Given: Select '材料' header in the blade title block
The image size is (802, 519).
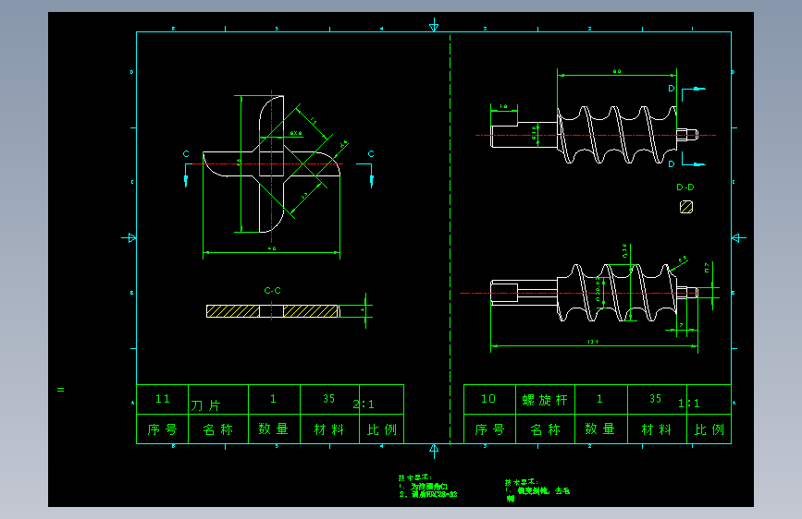Looking at the screenshot, I should [x=329, y=429].
